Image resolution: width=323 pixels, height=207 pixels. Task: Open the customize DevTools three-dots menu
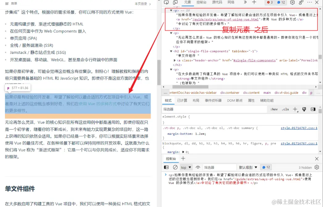(x=310, y=2)
